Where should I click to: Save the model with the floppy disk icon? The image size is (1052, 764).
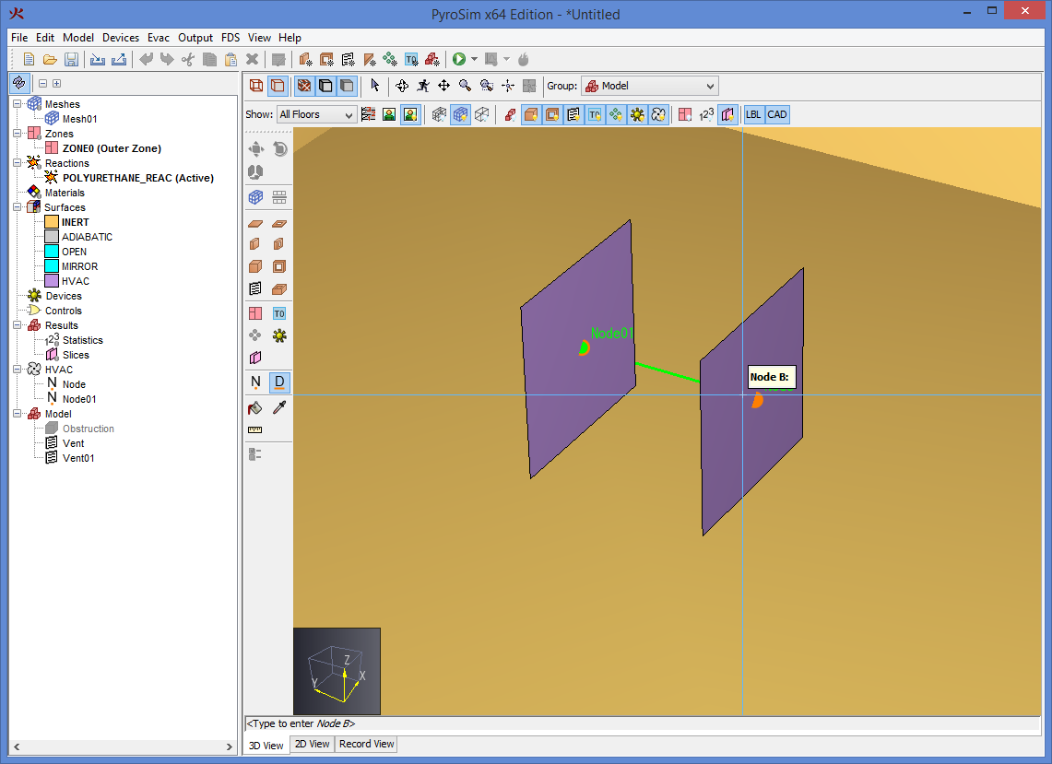71,59
